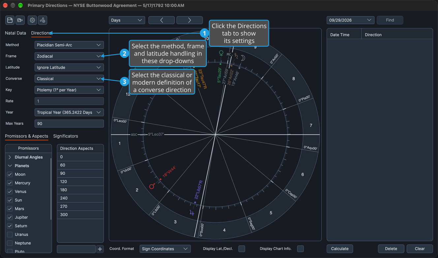
Task: Open the Converse dropdown set to Classical
Action: tap(69, 79)
